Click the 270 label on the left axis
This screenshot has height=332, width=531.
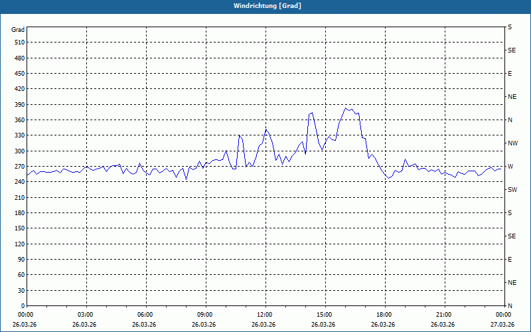coord(19,167)
